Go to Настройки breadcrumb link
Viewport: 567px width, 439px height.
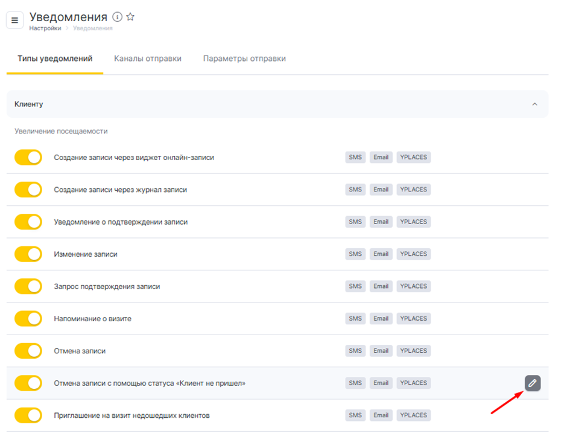45,28
